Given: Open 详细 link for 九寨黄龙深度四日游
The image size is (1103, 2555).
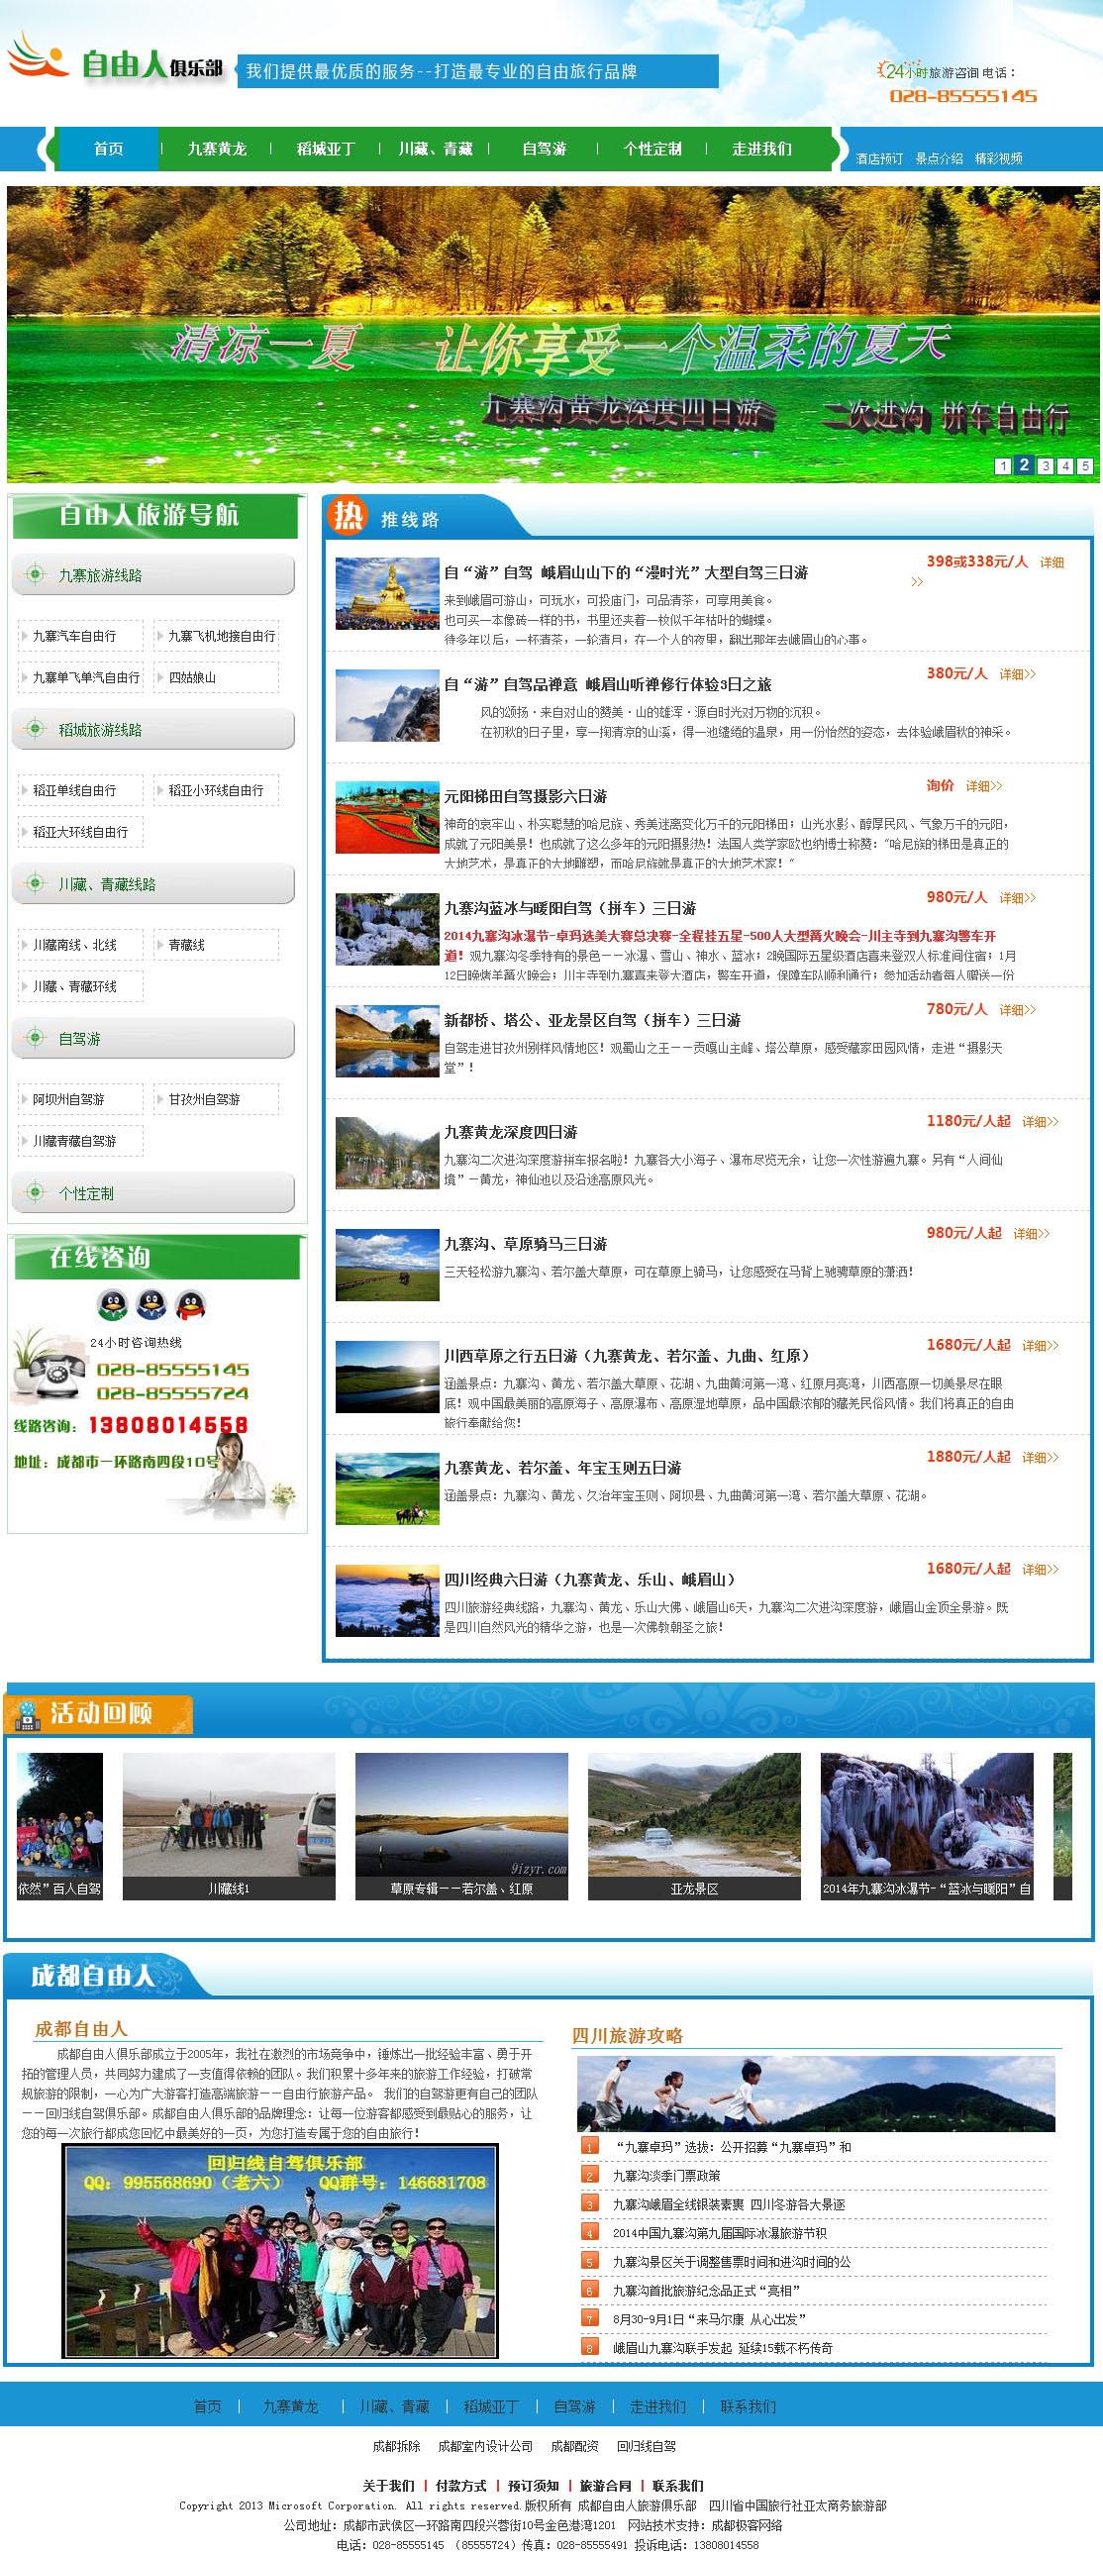Looking at the screenshot, I should [x=1040, y=1122].
